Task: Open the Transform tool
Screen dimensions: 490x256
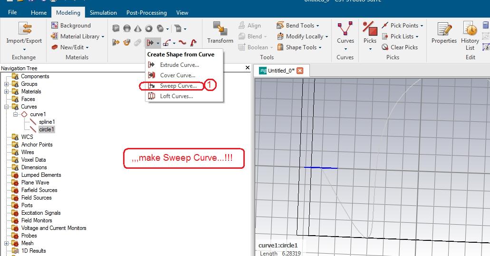Action: click(x=220, y=33)
